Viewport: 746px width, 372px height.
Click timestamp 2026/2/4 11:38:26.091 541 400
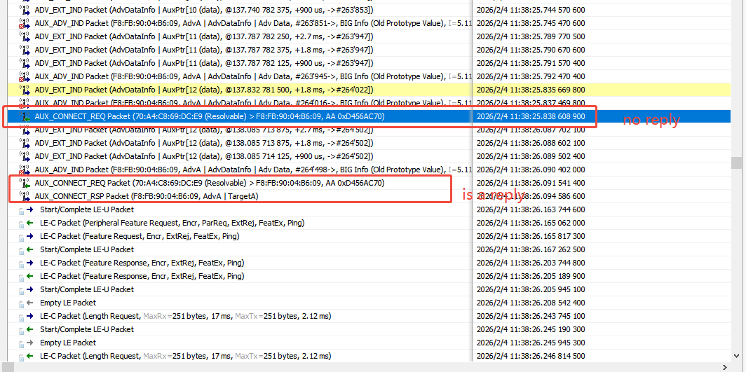coord(531,183)
